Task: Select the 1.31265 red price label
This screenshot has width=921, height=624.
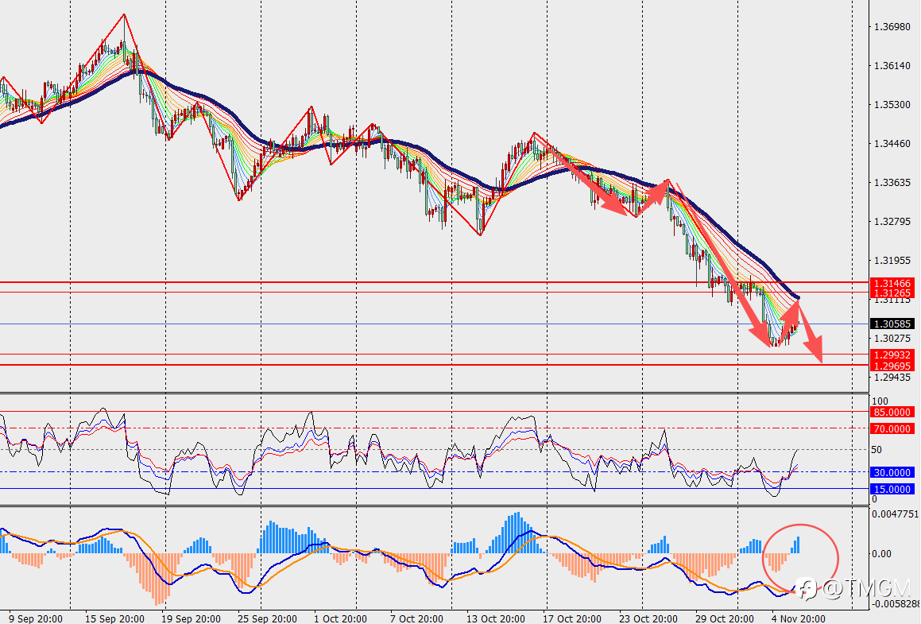Action: pos(892,293)
